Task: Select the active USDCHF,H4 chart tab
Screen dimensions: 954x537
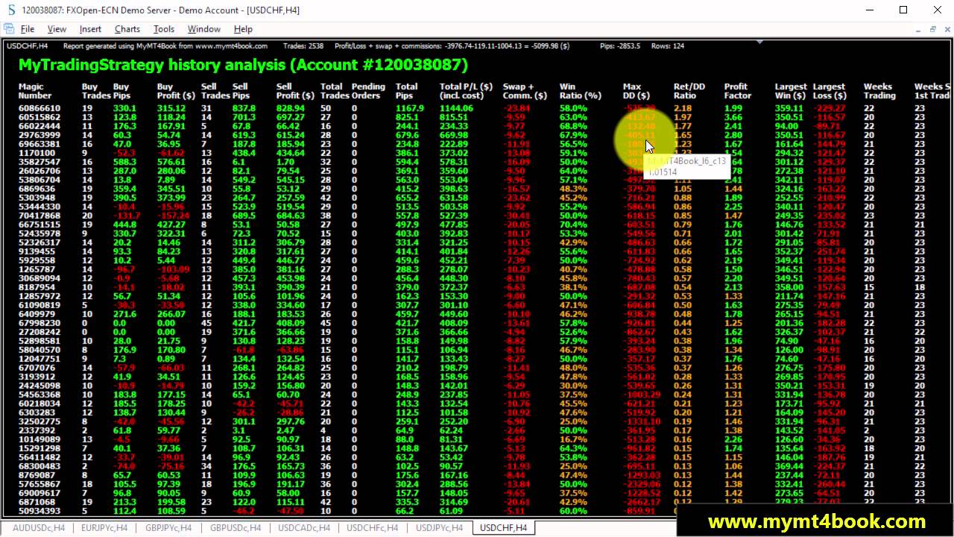Action: pyautogui.click(x=503, y=528)
